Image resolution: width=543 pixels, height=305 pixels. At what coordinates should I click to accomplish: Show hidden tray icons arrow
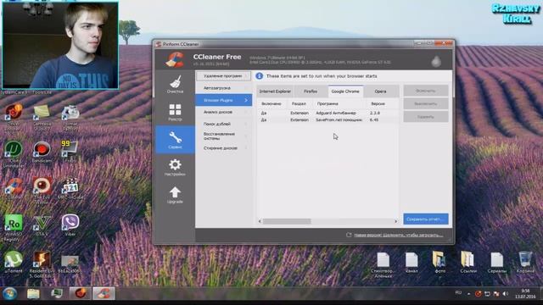click(x=468, y=294)
